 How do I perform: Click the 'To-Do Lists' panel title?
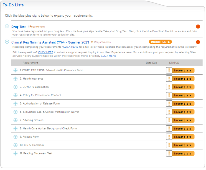(13, 5)
